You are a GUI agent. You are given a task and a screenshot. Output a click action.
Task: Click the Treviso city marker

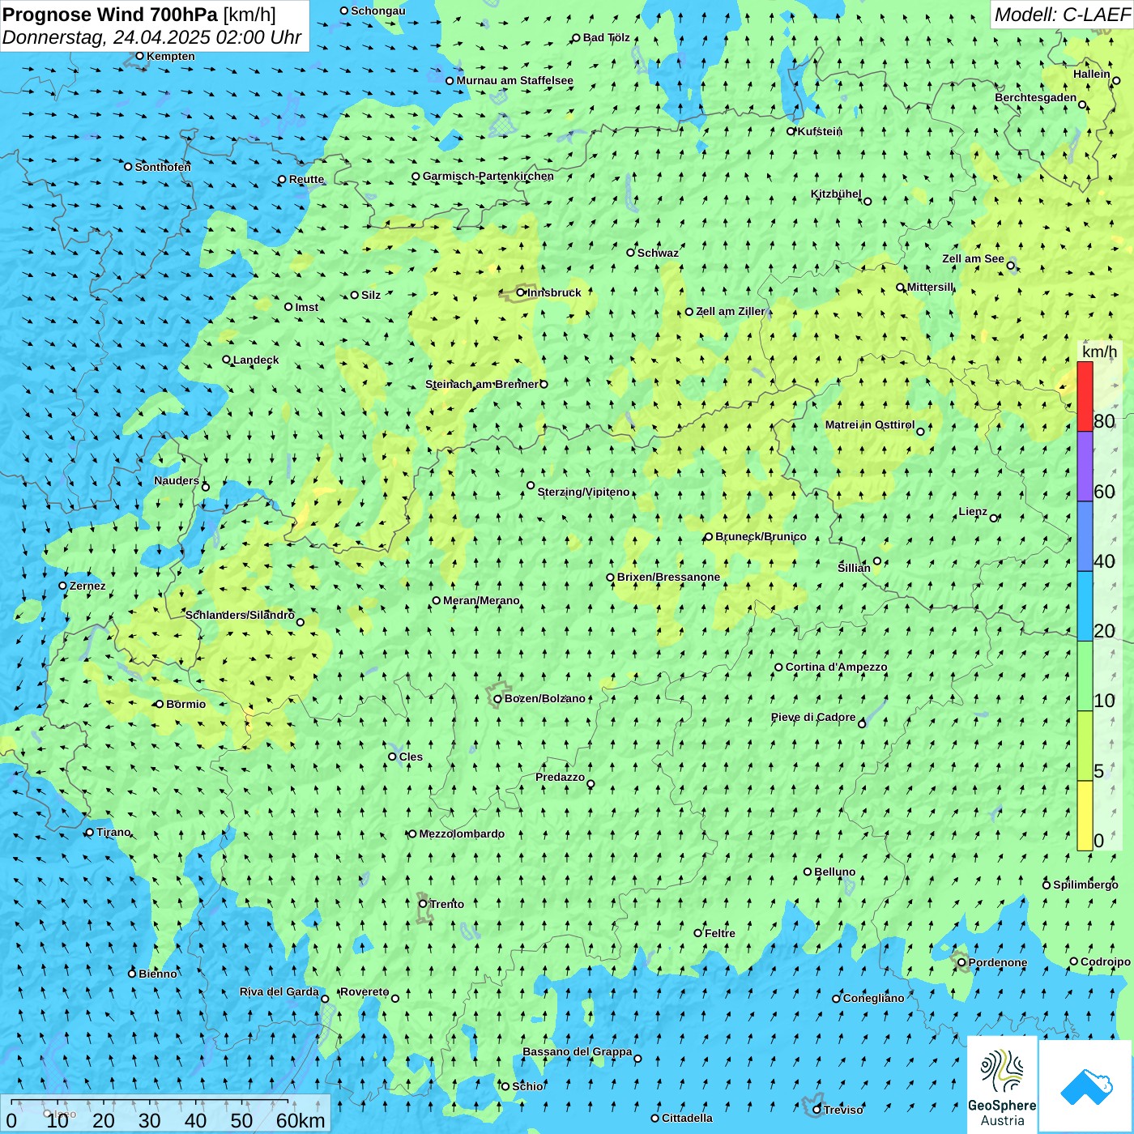[x=816, y=1110]
